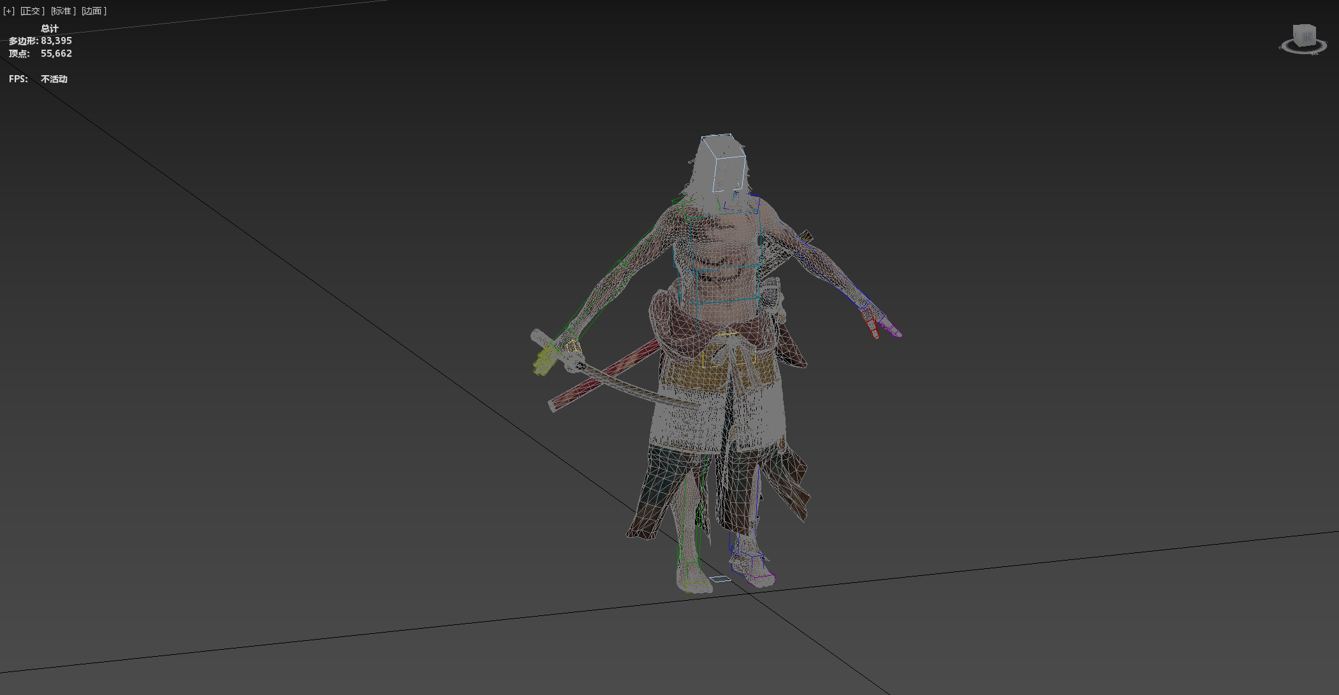Click the white rectangle helper between feet
Screen dimensions: 1339x695
tap(719, 579)
